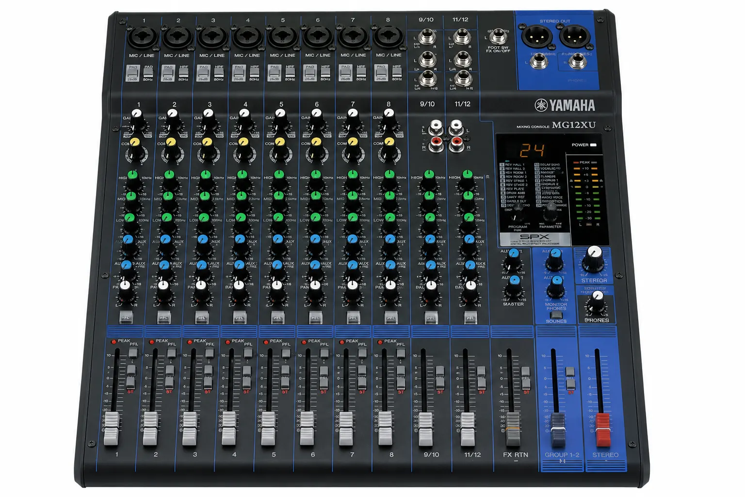
Task: Enable the channel 5 HPF 80Hz switch
Action: coord(290,72)
